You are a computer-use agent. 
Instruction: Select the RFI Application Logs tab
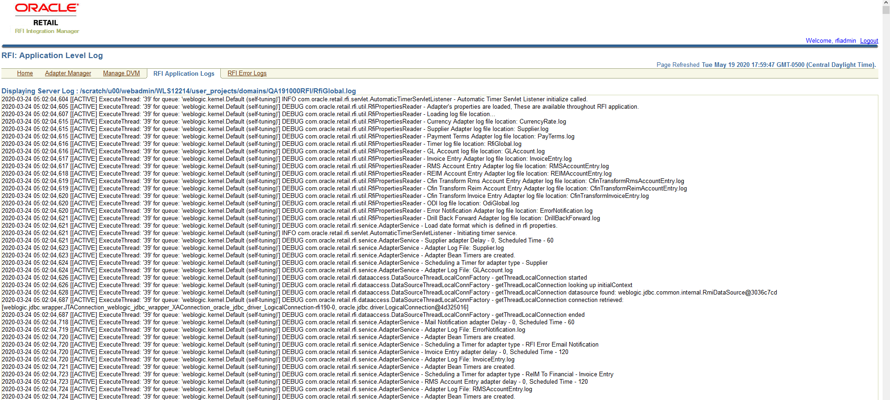pos(184,73)
